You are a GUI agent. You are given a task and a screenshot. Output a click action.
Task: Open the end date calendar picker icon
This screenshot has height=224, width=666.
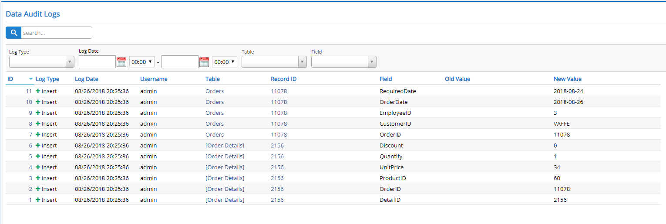pos(204,62)
